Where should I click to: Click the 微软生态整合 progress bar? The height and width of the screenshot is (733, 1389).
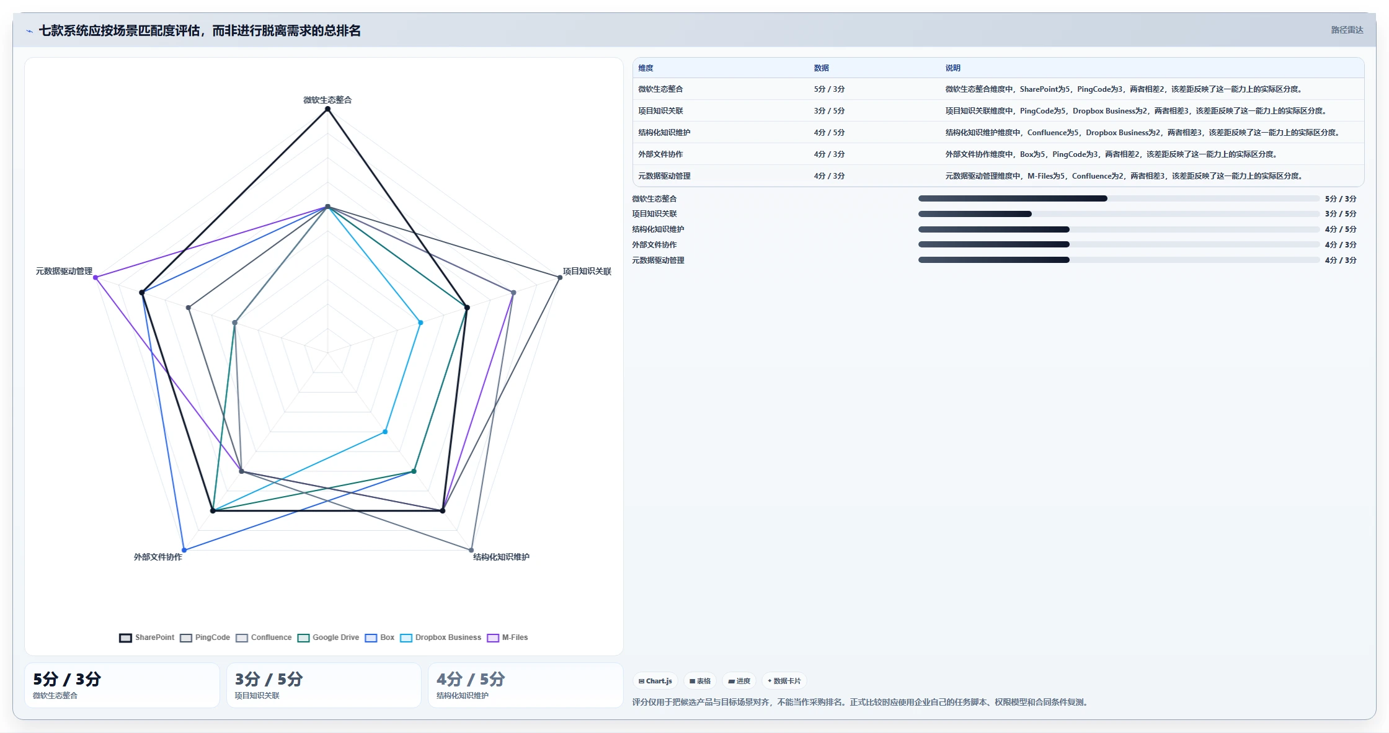[1119, 198]
